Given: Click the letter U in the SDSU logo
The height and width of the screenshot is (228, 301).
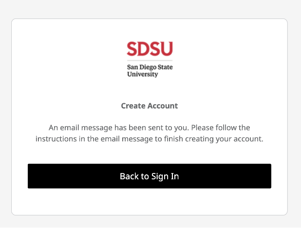Looking at the screenshot, I should pyautogui.click(x=167, y=49).
